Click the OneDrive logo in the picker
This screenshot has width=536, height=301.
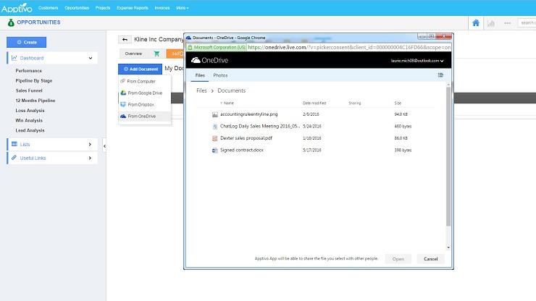click(209, 60)
